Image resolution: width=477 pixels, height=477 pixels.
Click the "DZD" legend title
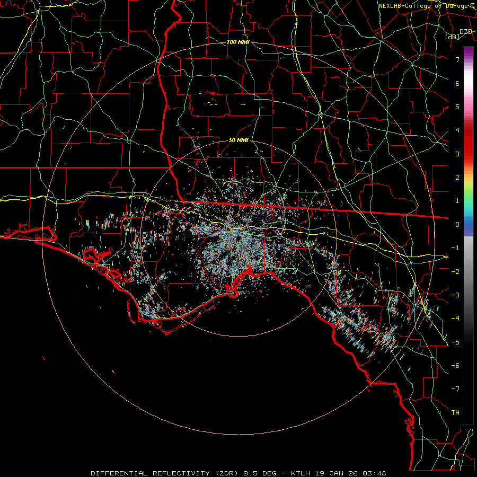coord(466,32)
